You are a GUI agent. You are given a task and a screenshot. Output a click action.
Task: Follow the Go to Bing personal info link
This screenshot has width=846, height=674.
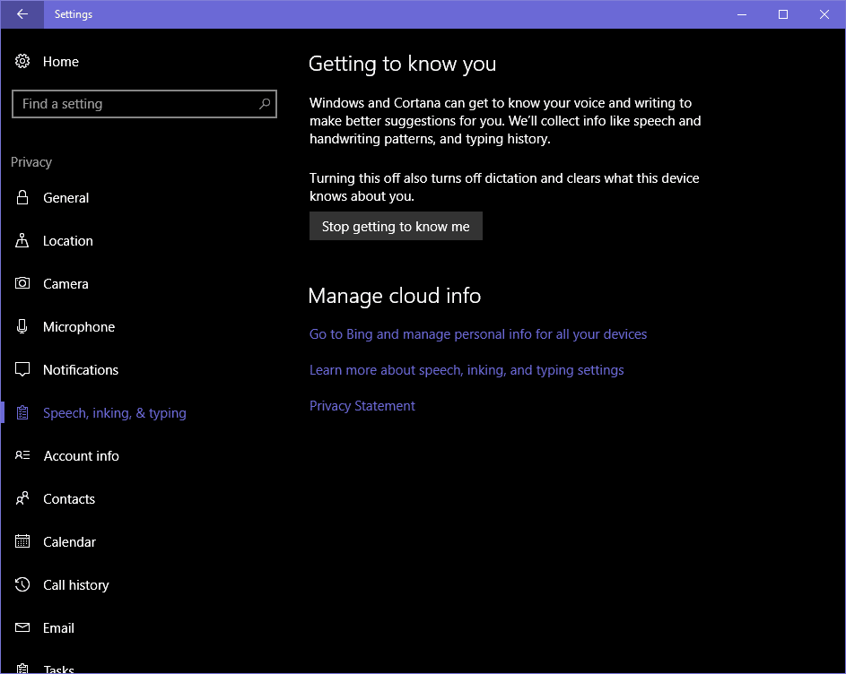point(477,333)
